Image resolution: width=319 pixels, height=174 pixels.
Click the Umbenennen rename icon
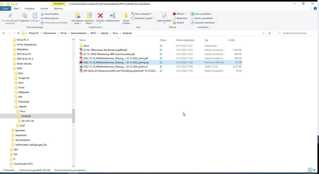click(x=112, y=16)
